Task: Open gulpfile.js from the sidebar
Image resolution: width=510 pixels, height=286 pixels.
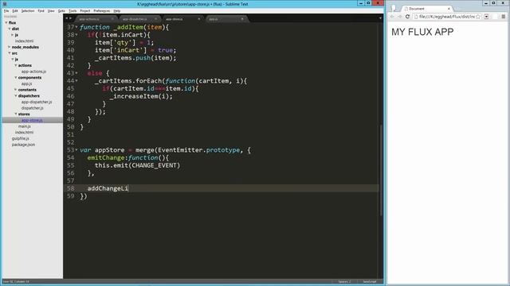Action: point(21,138)
